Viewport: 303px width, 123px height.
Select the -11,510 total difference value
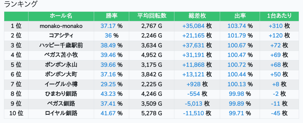[x=193, y=113]
